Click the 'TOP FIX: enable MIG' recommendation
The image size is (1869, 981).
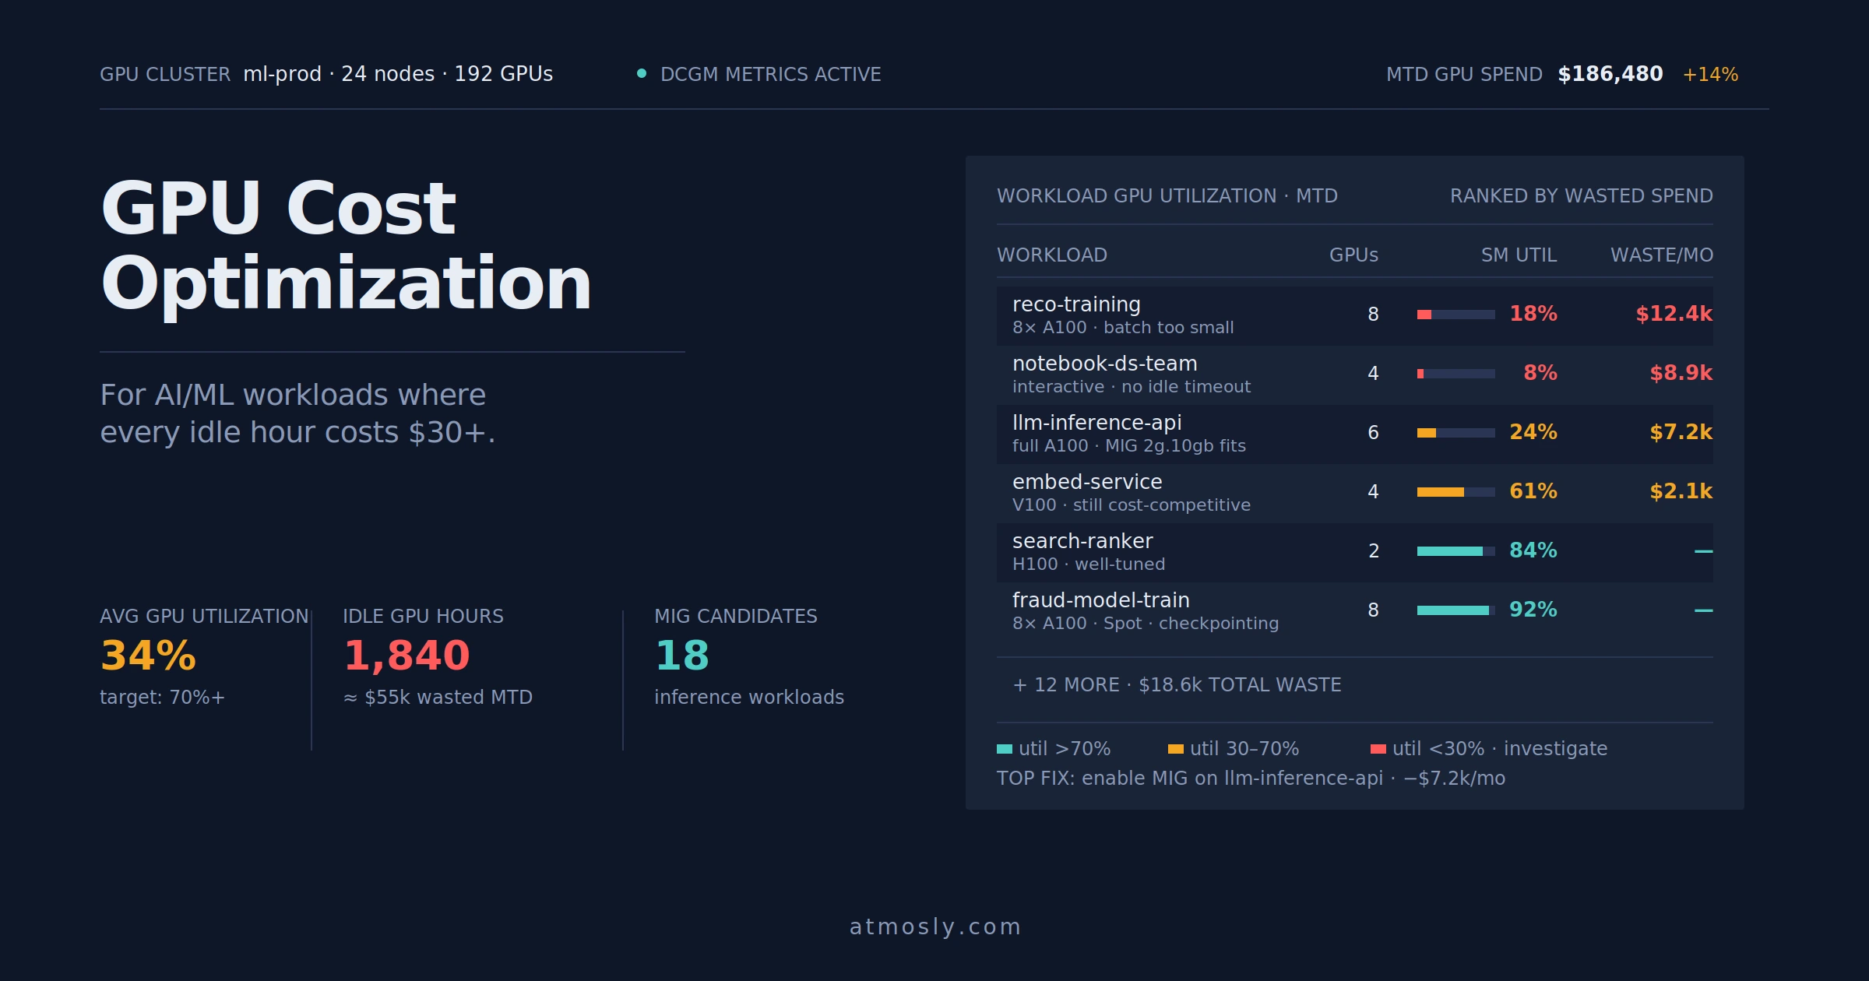tap(1251, 779)
